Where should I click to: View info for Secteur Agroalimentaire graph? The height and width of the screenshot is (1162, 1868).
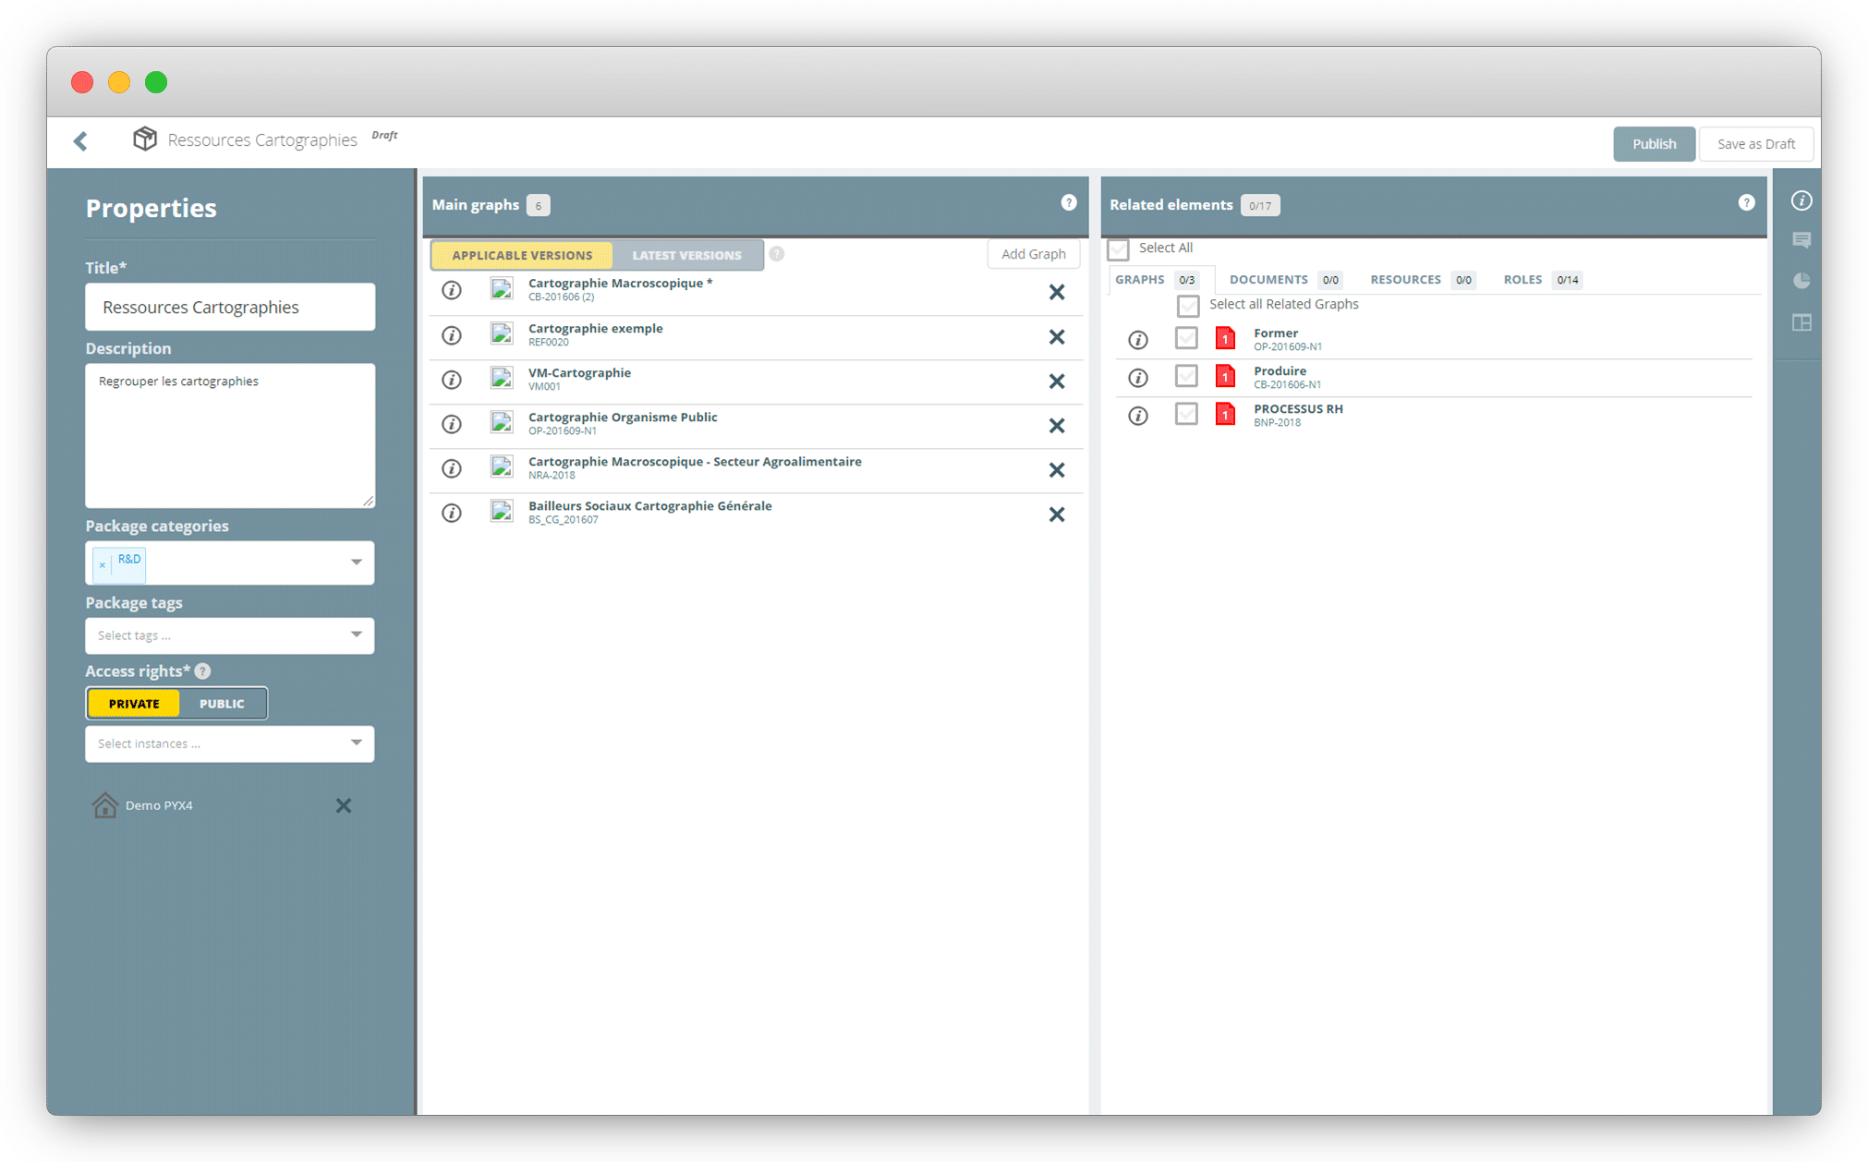452,468
